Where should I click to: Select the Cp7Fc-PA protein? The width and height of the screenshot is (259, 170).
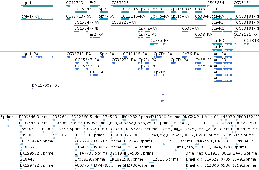[x=173, y=63]
